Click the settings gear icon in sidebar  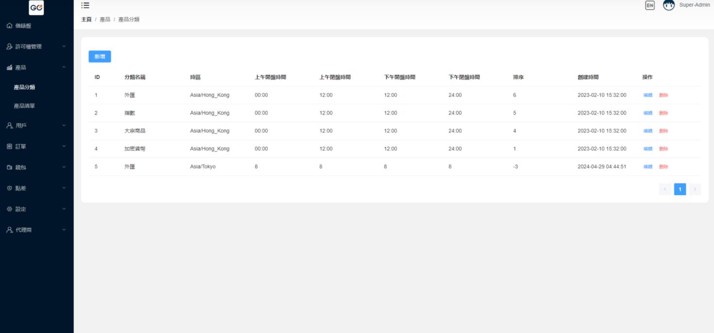click(x=9, y=209)
